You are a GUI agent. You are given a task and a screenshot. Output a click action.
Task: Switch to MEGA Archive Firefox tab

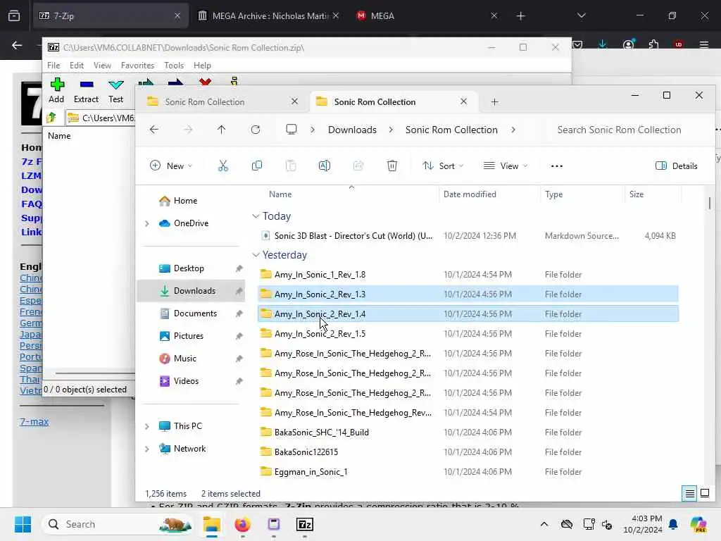tap(269, 15)
